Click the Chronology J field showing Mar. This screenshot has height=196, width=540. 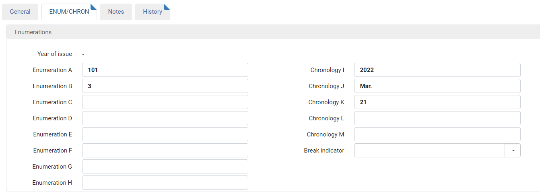(437, 86)
